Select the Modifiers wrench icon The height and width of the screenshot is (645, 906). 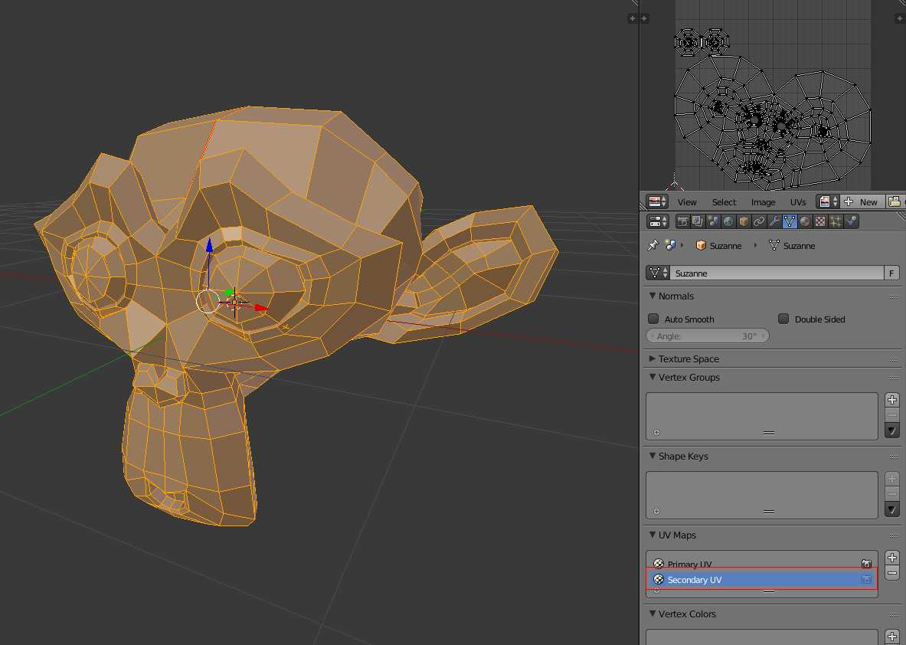coord(774,221)
